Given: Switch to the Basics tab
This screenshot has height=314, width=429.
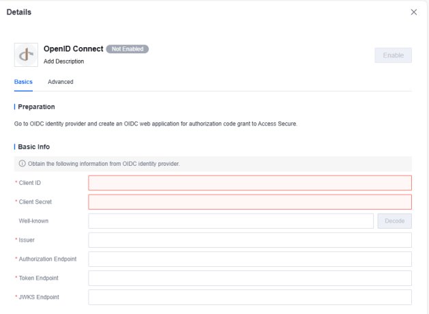Looking at the screenshot, I should 23,82.
